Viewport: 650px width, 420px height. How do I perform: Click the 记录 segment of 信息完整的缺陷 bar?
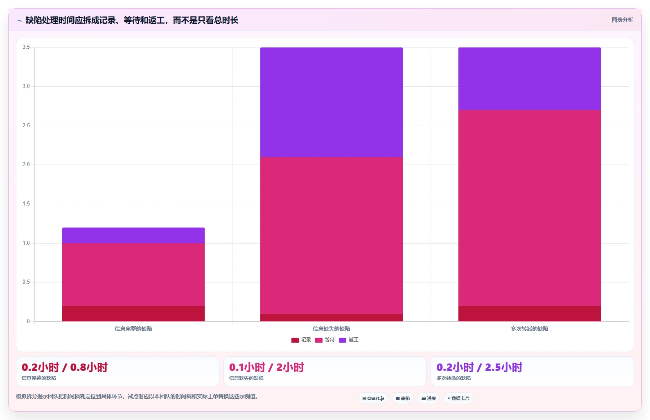133,314
